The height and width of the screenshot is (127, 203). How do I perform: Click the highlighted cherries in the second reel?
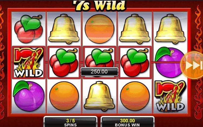64,62
